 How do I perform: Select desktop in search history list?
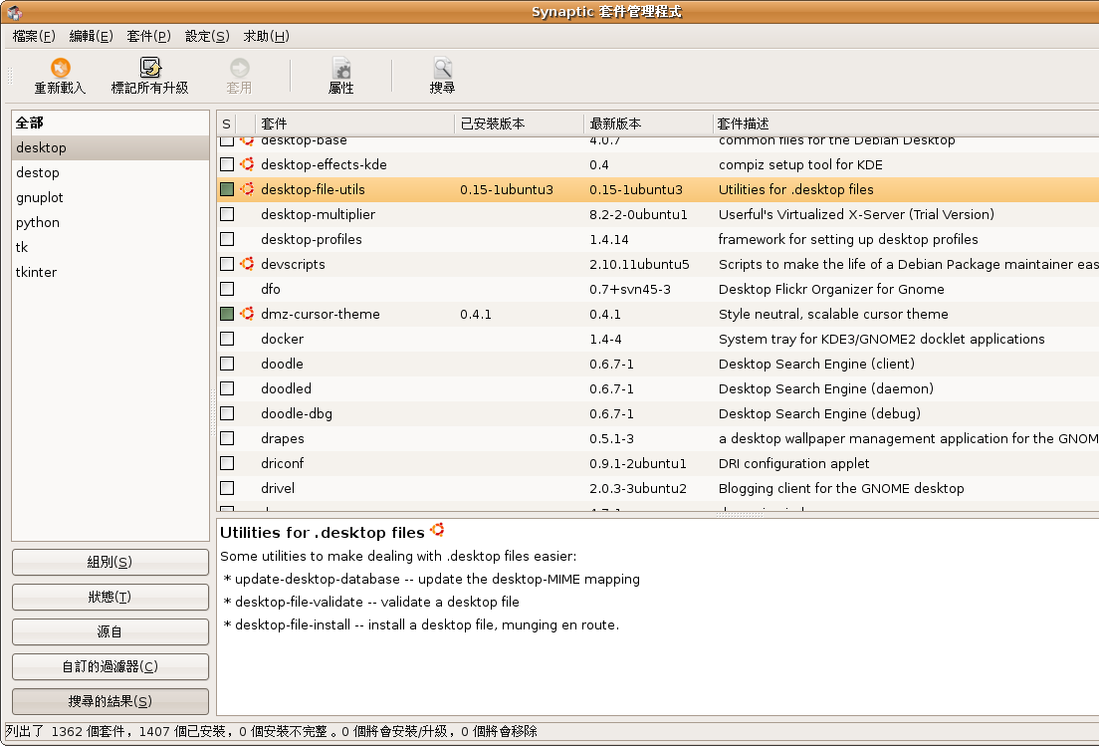coord(110,147)
